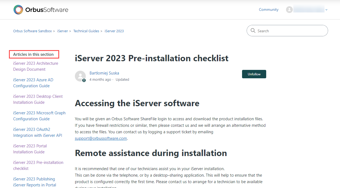Image resolution: width=340 pixels, height=188 pixels.
Task: Open iServer 2023 Portal Installation Guide
Action: pyautogui.click(x=30, y=149)
